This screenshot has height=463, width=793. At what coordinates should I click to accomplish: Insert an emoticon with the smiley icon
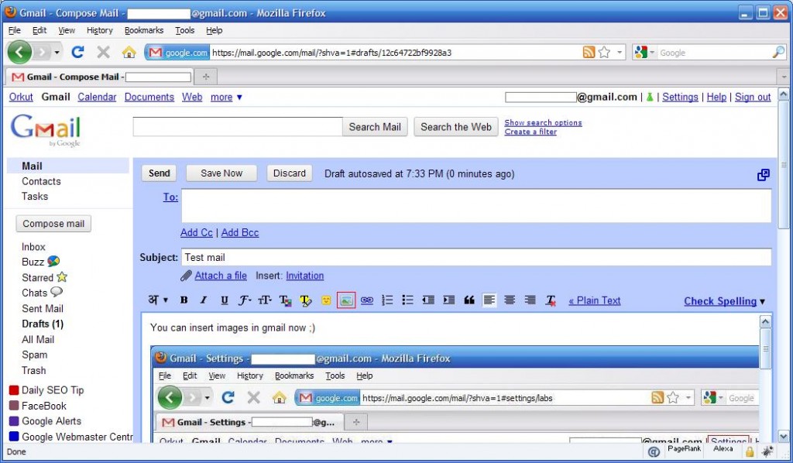coord(326,300)
